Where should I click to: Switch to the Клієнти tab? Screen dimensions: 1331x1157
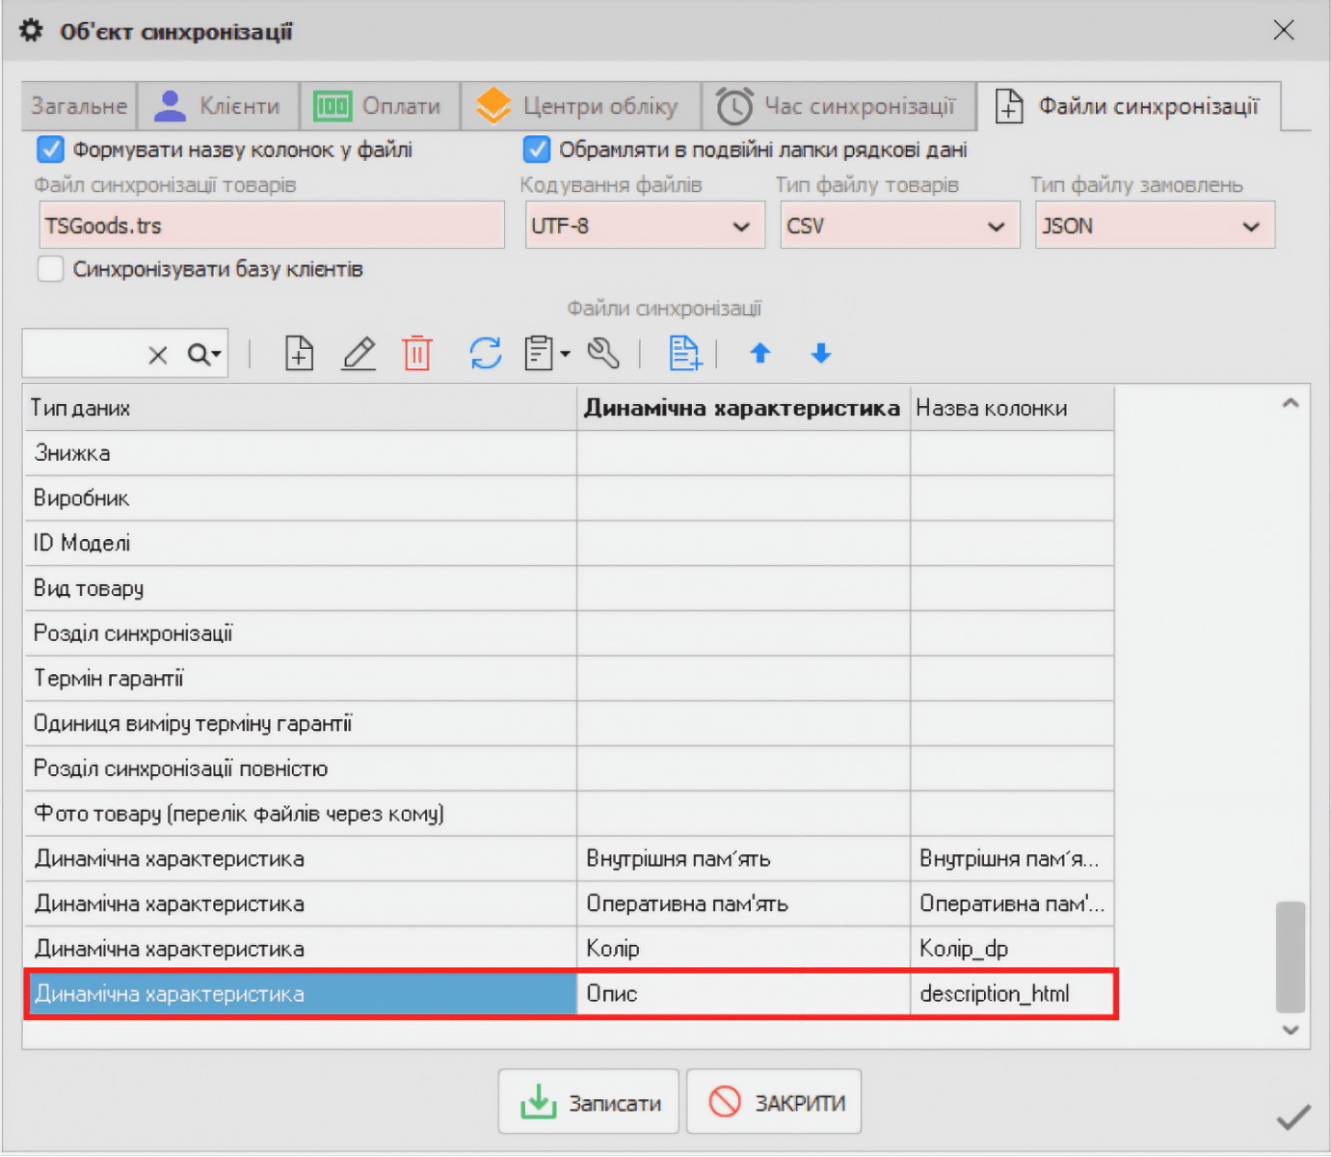pos(219,106)
